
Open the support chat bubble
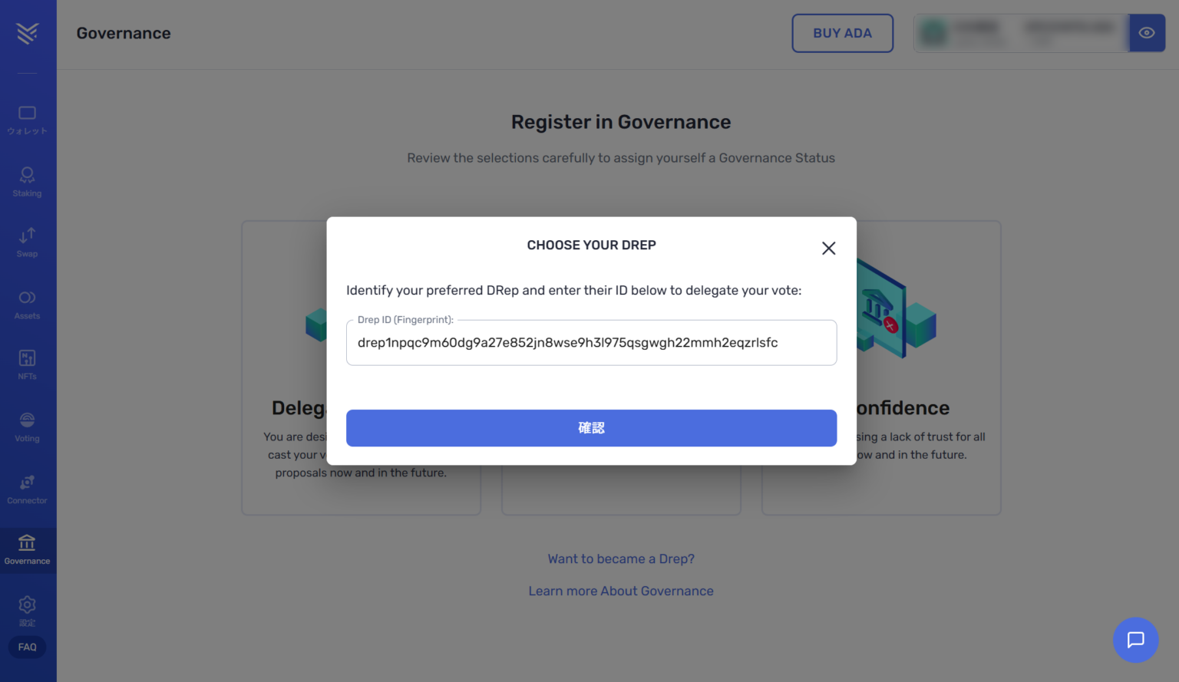(1135, 640)
